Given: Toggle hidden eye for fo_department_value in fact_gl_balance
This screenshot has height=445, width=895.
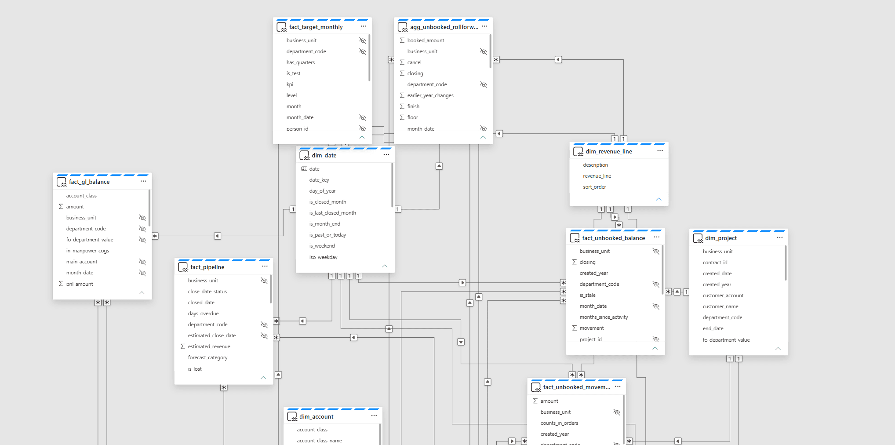Looking at the screenshot, I should (x=142, y=240).
